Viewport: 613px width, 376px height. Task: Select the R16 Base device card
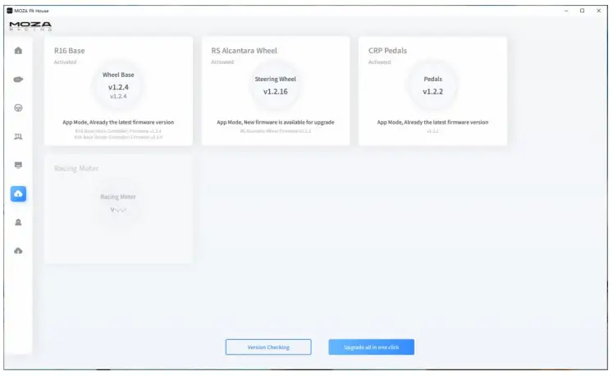click(118, 91)
